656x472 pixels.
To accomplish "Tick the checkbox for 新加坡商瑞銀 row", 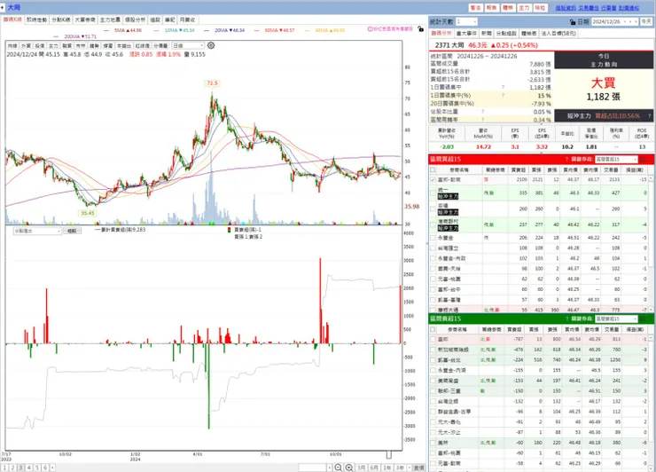I will (433, 350).
